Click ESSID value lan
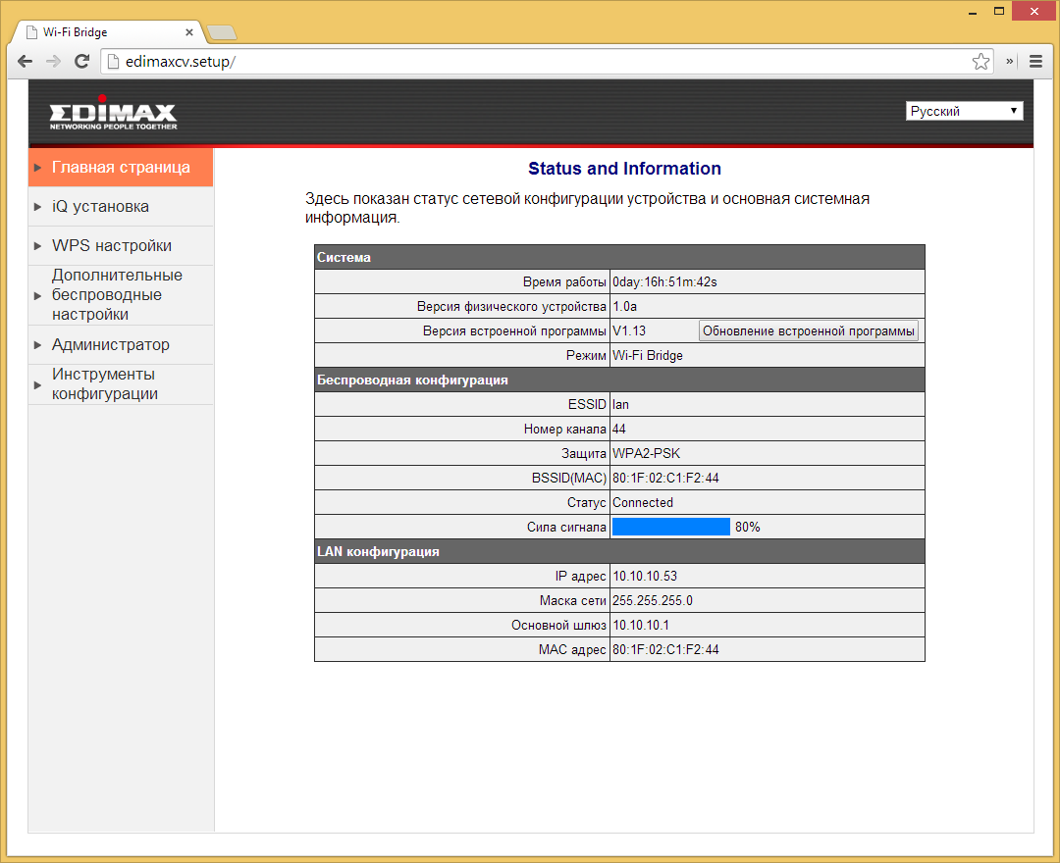The width and height of the screenshot is (1060, 863). [620, 404]
